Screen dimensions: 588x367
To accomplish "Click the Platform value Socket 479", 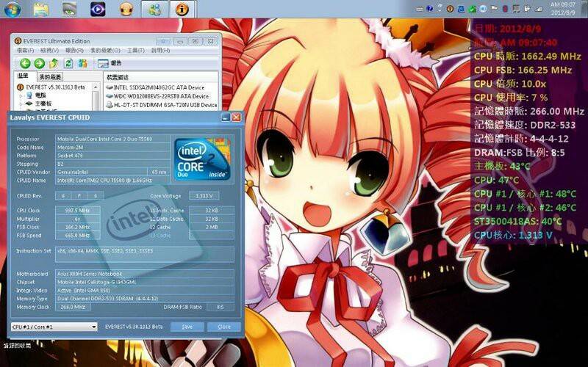I will [112, 156].
